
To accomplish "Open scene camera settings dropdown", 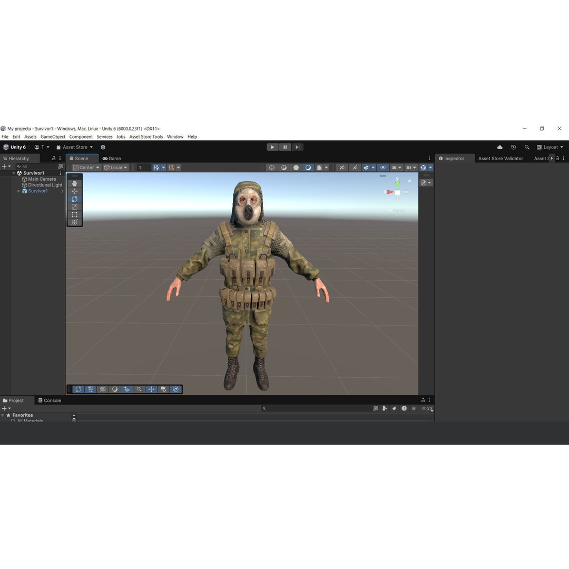I will pyautogui.click(x=411, y=168).
